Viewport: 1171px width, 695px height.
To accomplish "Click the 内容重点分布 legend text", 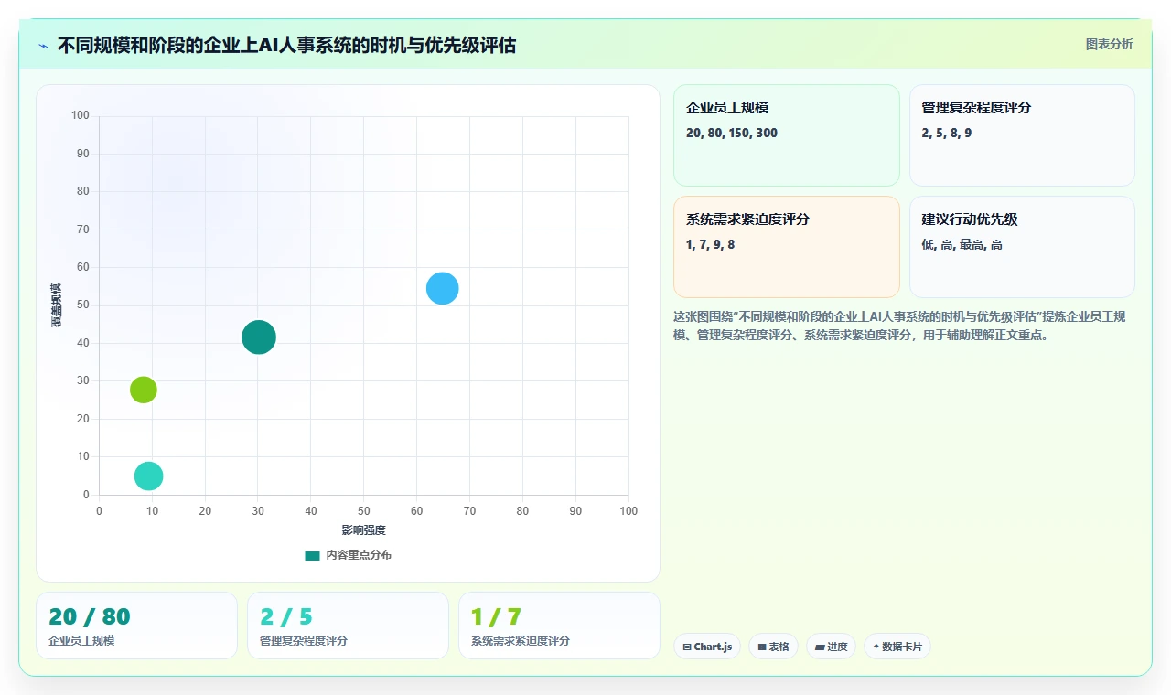I will (359, 555).
